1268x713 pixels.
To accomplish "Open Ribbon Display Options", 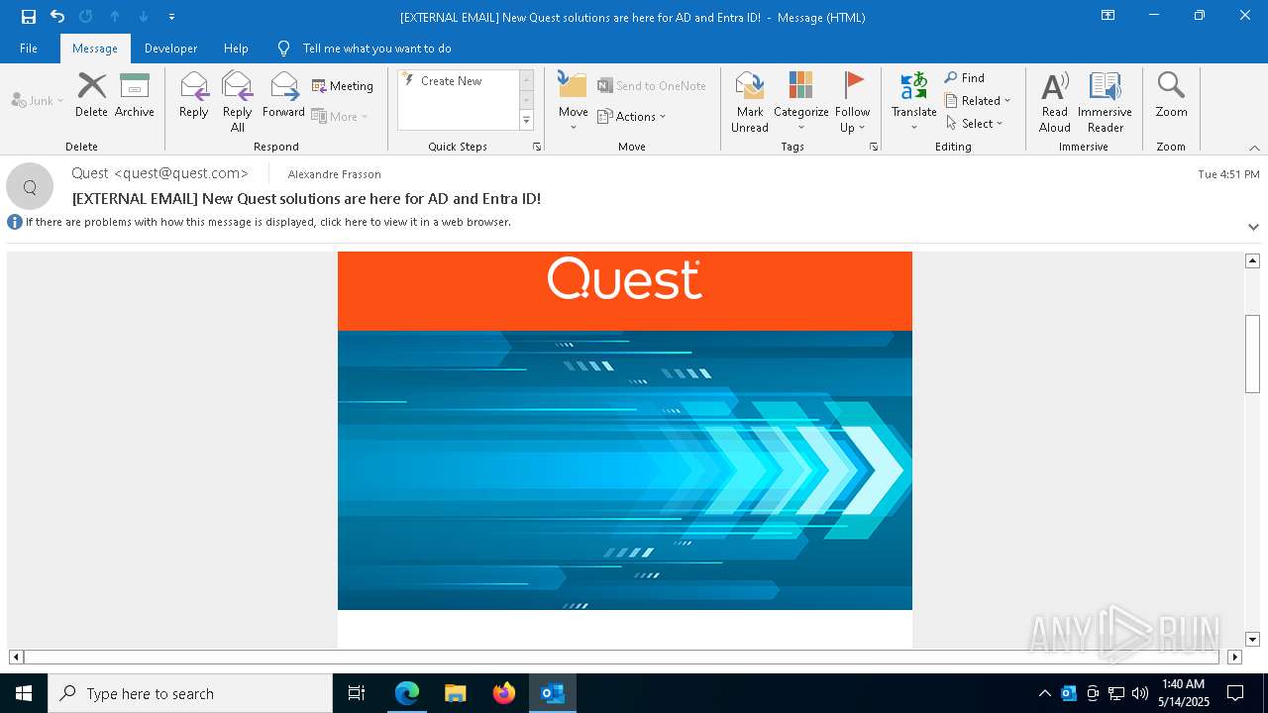I will [x=1108, y=16].
